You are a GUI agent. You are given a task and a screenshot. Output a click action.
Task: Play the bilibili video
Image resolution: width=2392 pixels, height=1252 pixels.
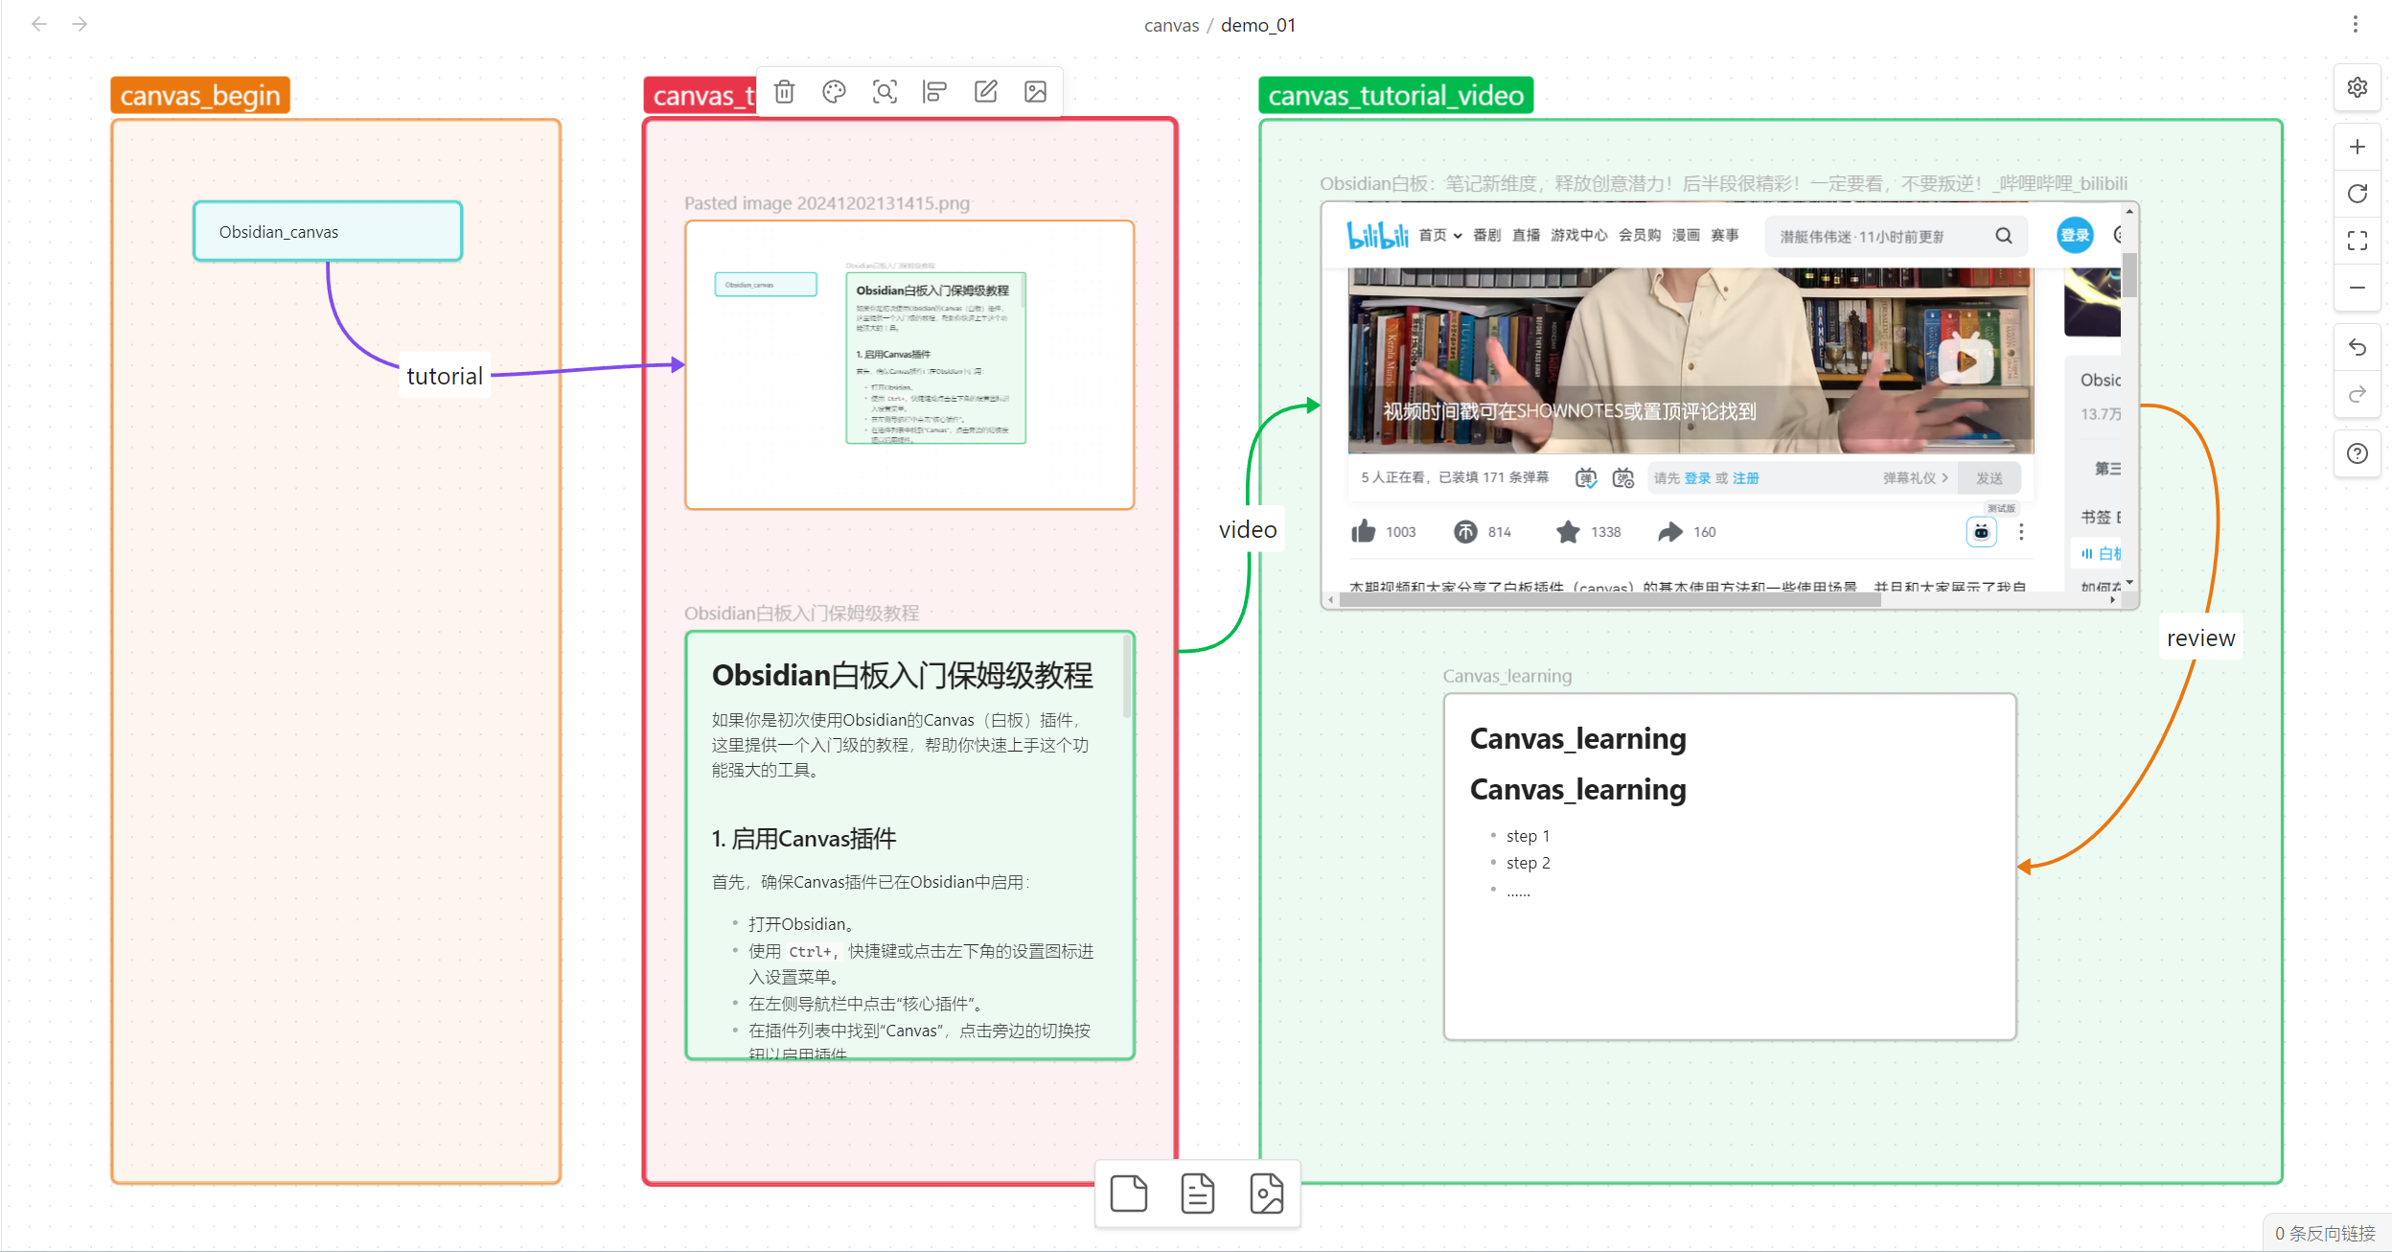(x=1965, y=361)
